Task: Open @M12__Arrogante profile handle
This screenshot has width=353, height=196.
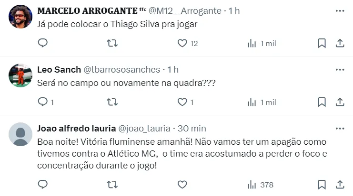Action: click(185, 10)
